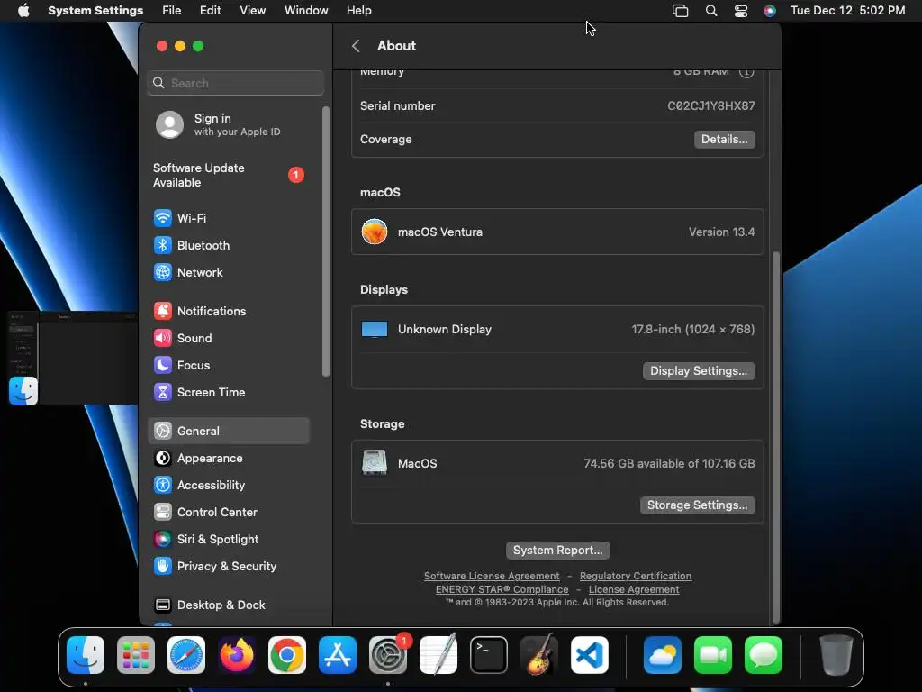The width and height of the screenshot is (922, 692).
Task: Launch Google Chrome from the Dock
Action: 287,655
